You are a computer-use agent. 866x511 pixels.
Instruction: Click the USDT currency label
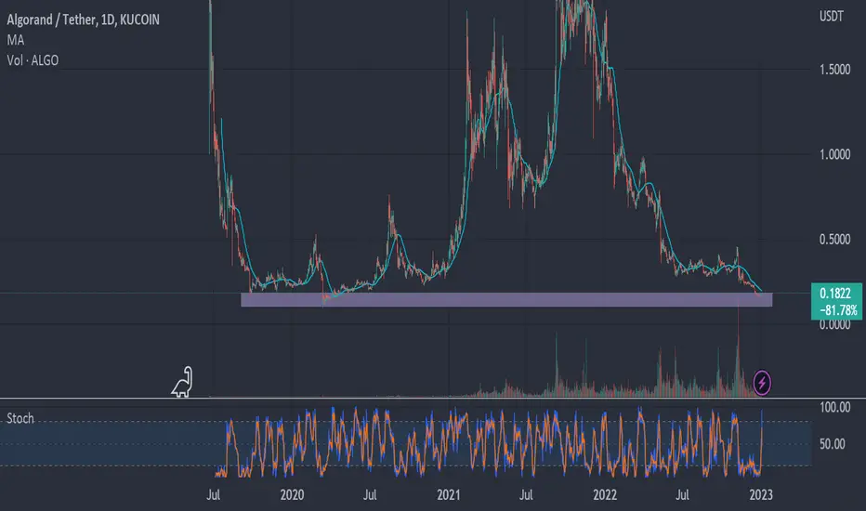coord(832,16)
